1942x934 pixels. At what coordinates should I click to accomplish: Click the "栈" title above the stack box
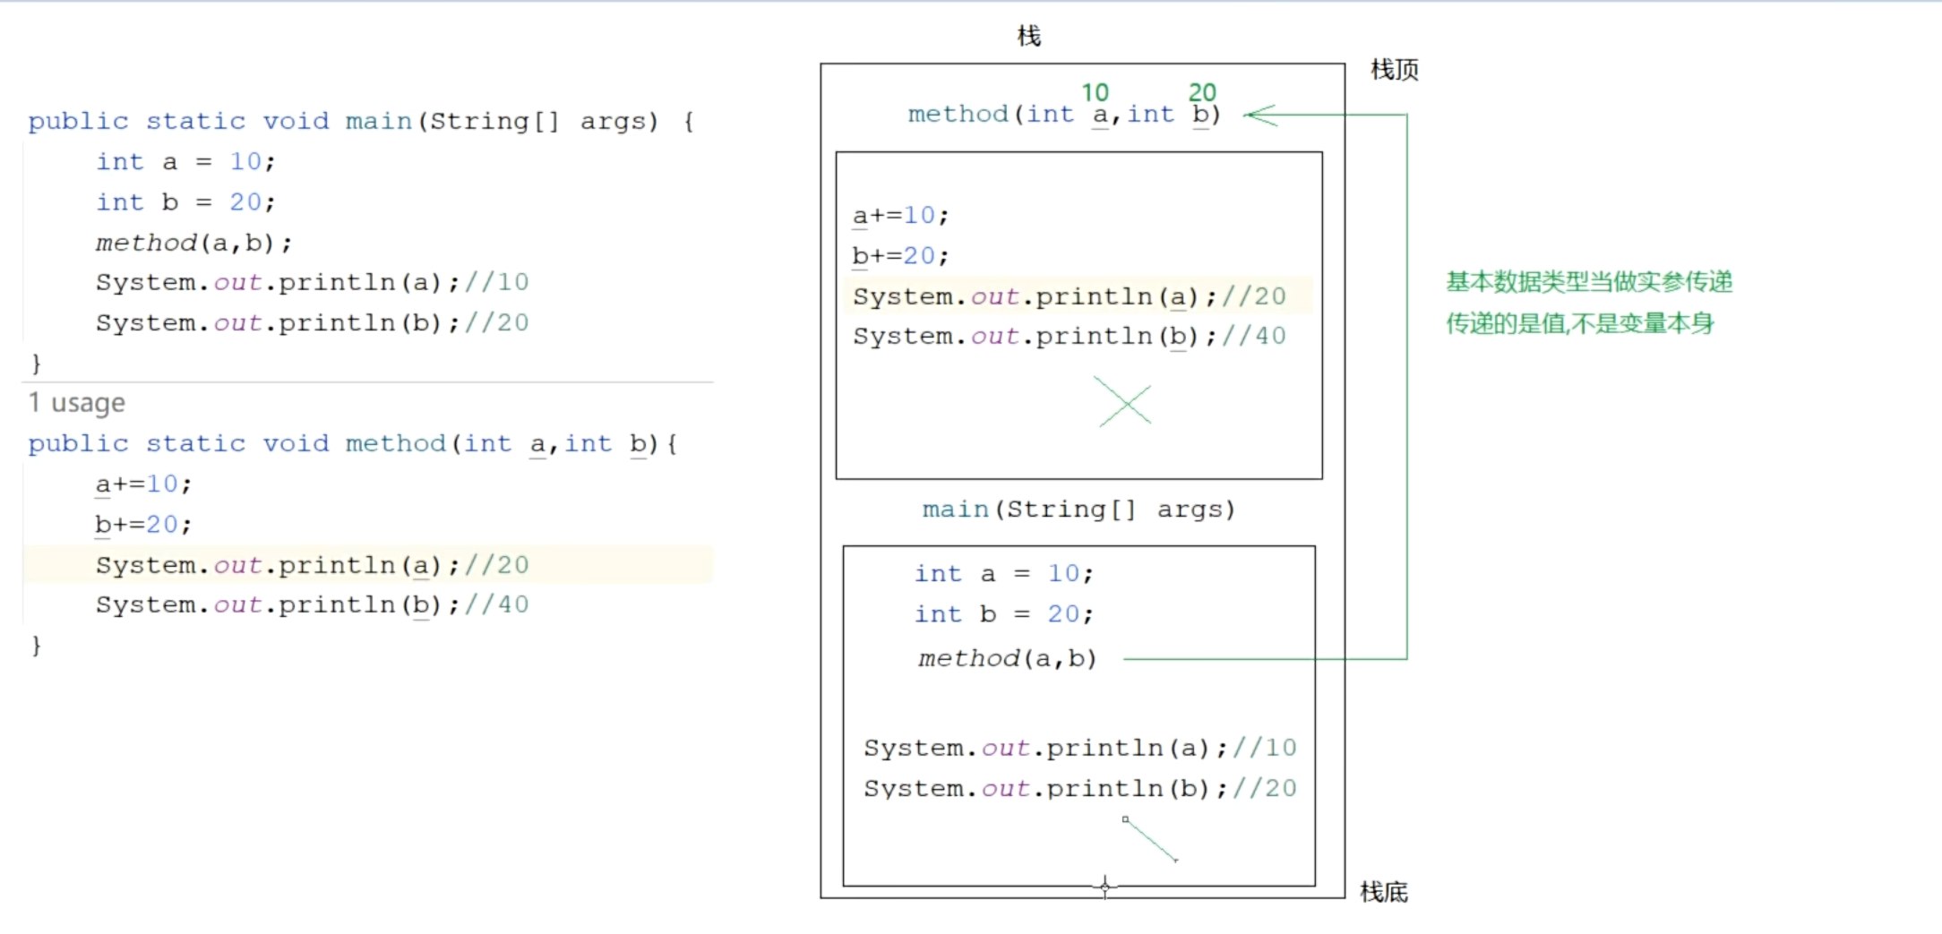click(1029, 37)
